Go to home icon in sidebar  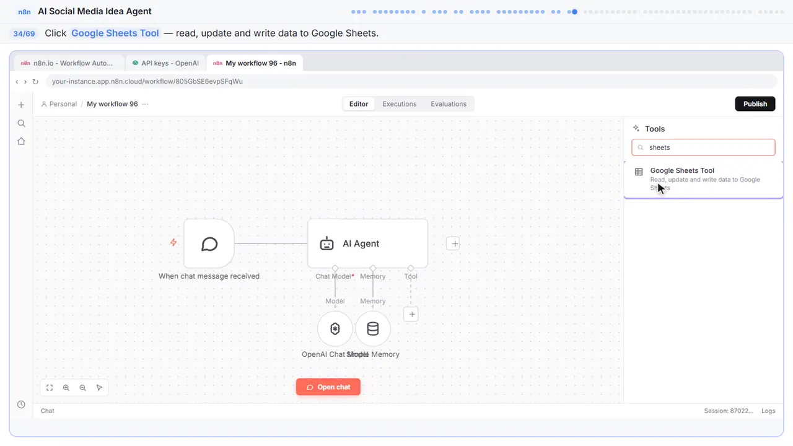point(21,141)
